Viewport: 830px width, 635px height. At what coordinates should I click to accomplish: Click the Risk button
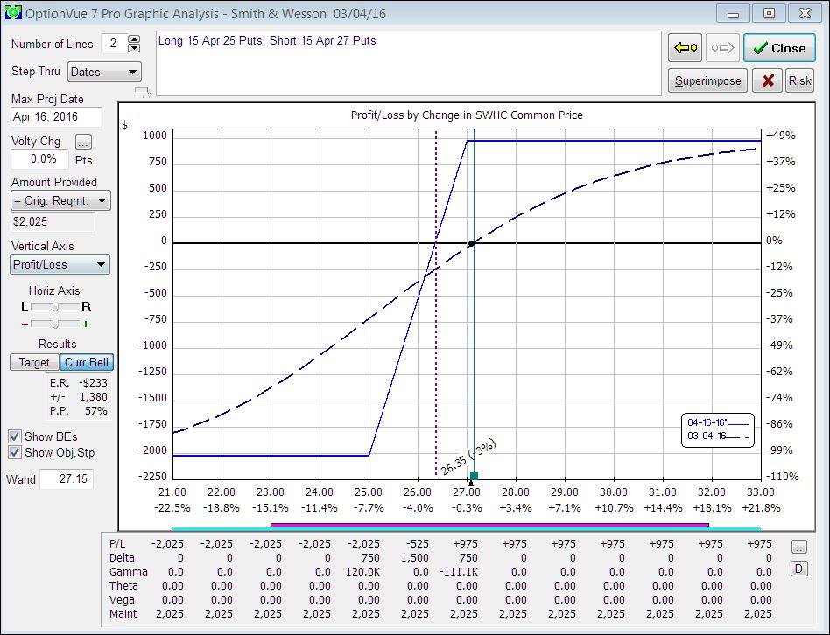[x=799, y=80]
